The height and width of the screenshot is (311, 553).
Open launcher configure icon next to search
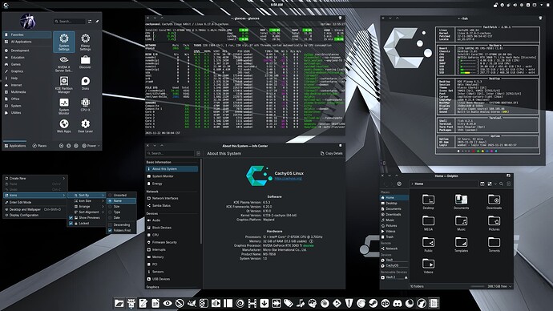coord(90,22)
